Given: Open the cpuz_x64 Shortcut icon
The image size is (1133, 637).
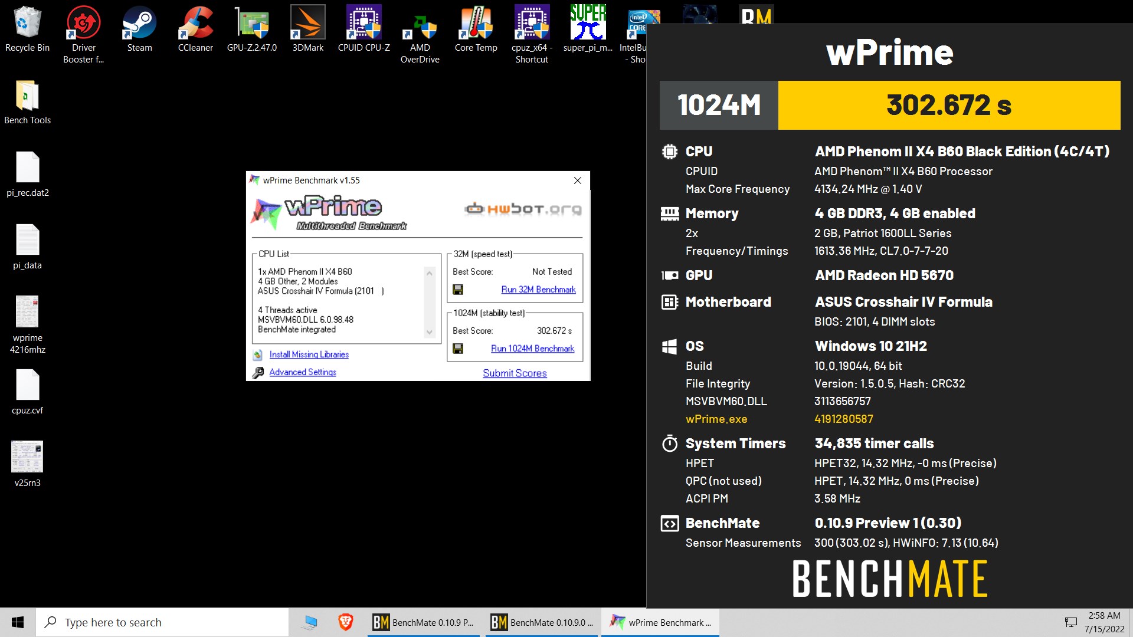Looking at the screenshot, I should (x=532, y=34).
